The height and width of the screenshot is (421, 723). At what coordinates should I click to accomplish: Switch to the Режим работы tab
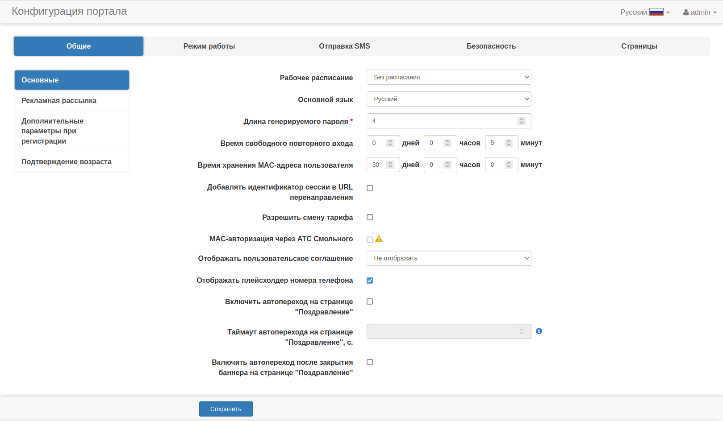coord(209,46)
